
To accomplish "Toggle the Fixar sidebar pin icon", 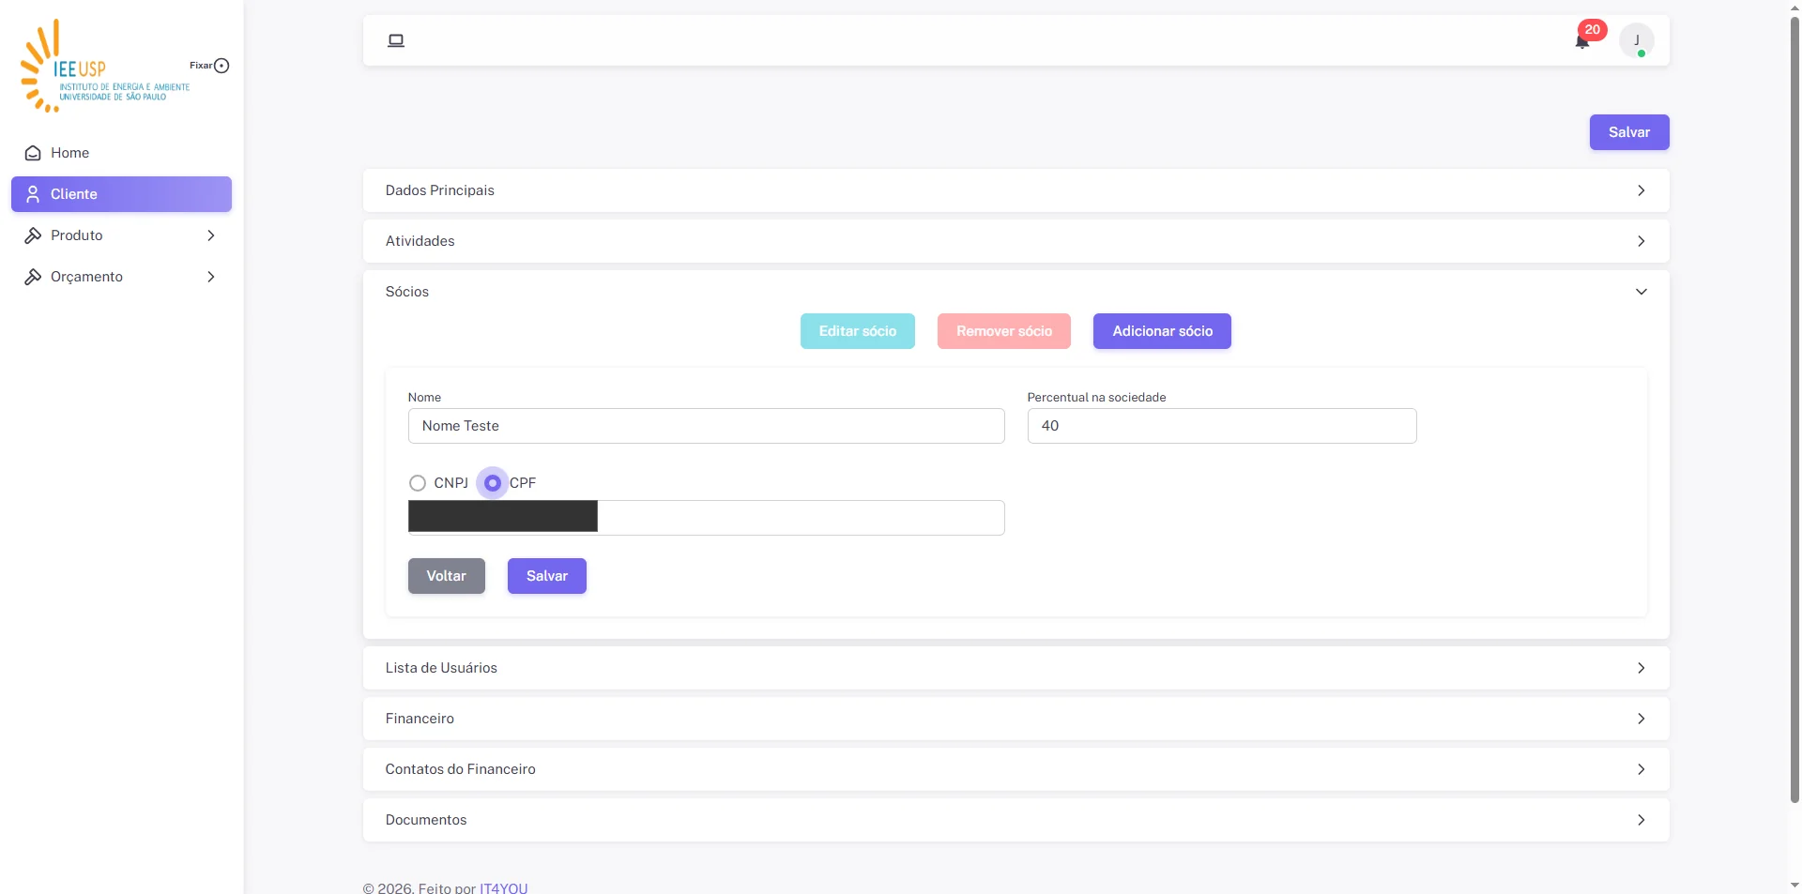I will click(x=221, y=66).
